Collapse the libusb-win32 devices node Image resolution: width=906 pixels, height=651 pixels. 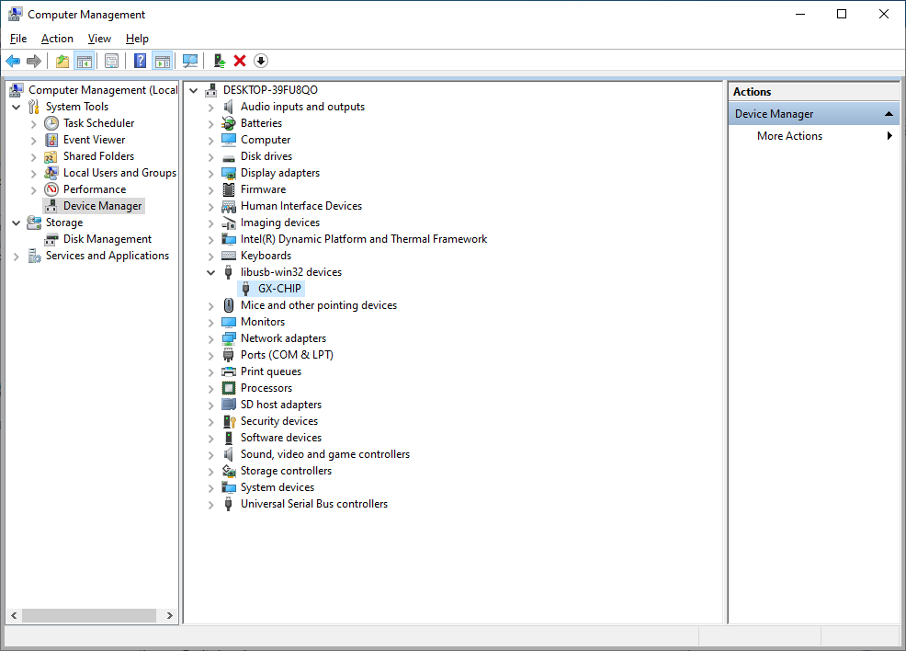pyautogui.click(x=210, y=272)
